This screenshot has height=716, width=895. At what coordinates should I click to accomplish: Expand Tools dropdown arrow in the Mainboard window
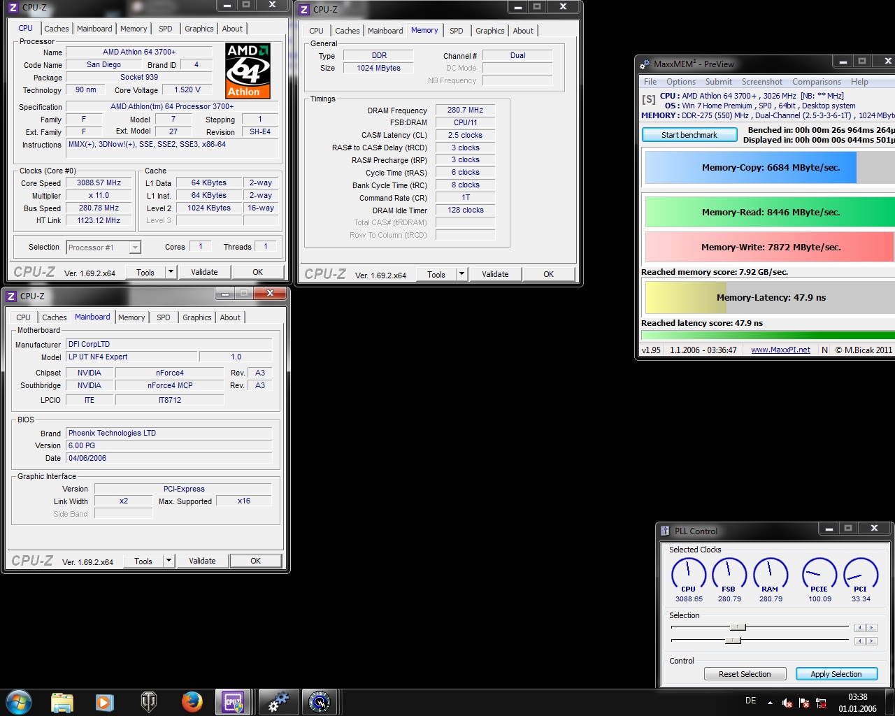click(x=169, y=561)
